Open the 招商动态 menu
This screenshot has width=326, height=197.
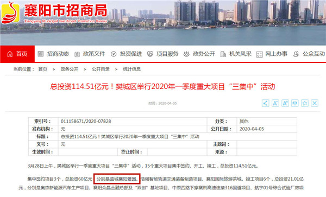point(53,54)
